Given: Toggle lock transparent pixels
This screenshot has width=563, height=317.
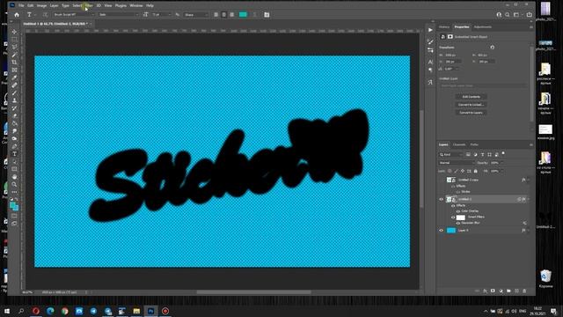Looking at the screenshot, I should click(x=450, y=171).
